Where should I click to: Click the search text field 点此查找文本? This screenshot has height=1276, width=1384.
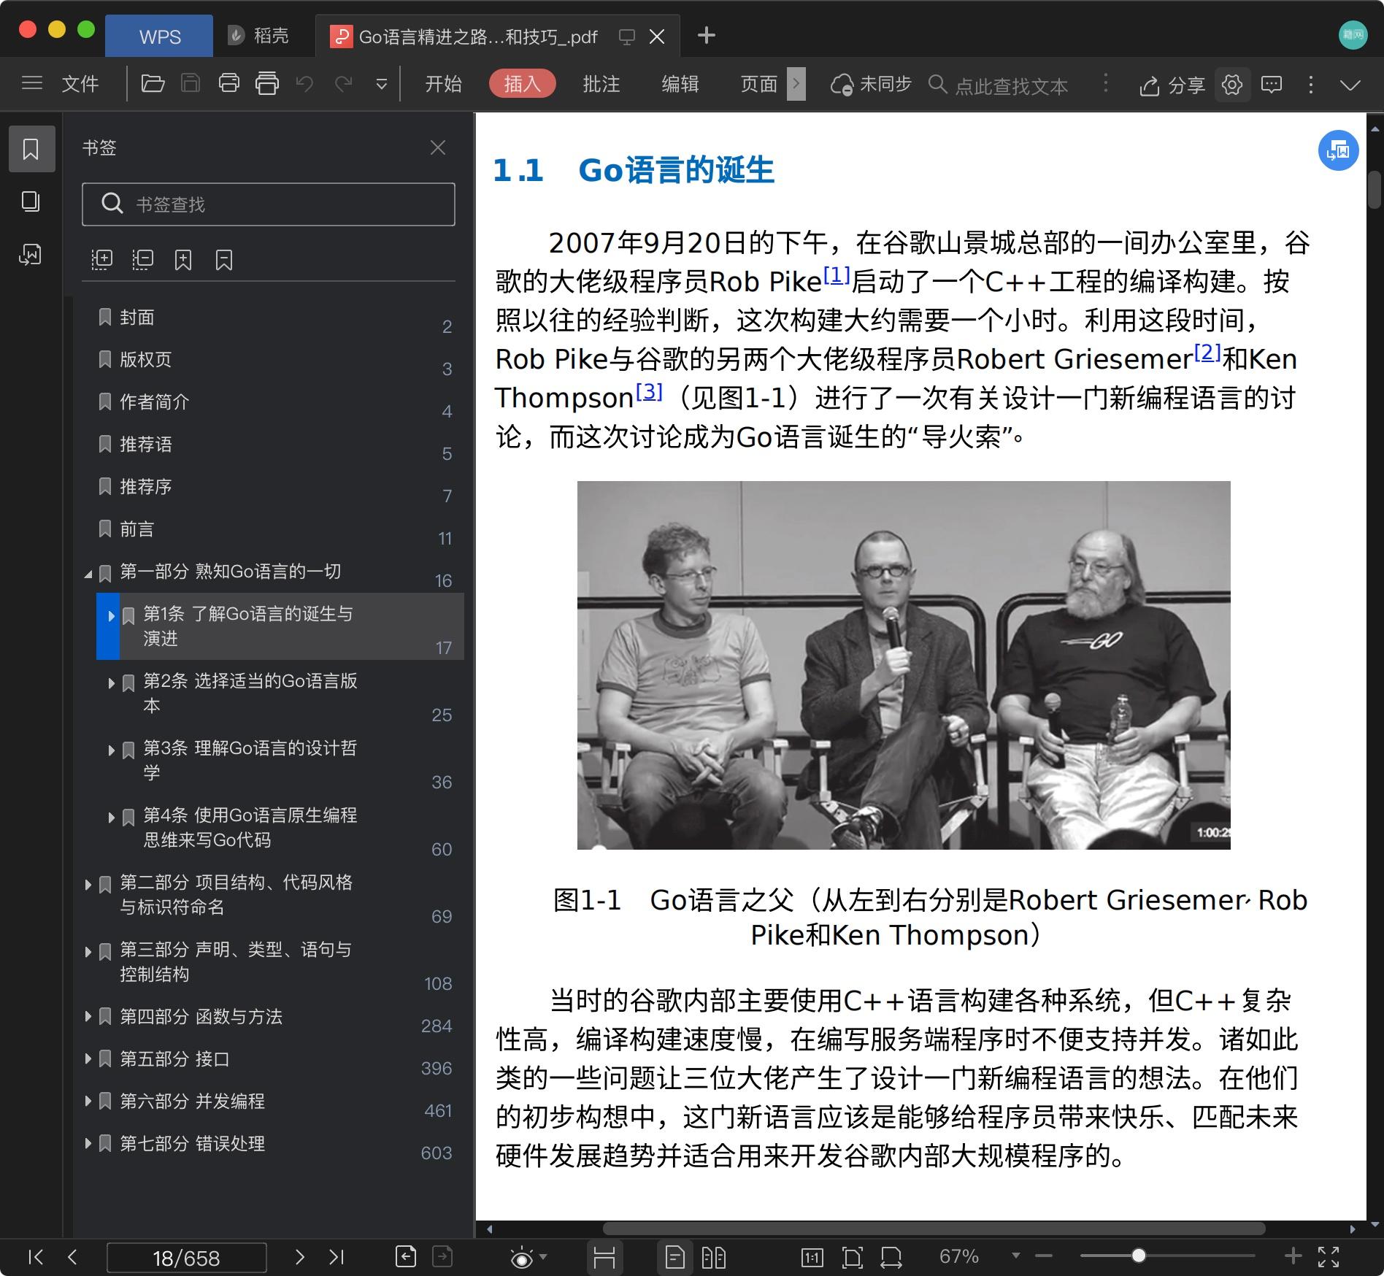pyautogui.click(x=1011, y=85)
